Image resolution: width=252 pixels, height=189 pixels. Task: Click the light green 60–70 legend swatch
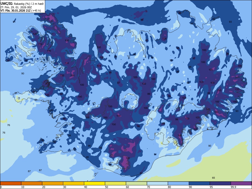pos(136,183)
